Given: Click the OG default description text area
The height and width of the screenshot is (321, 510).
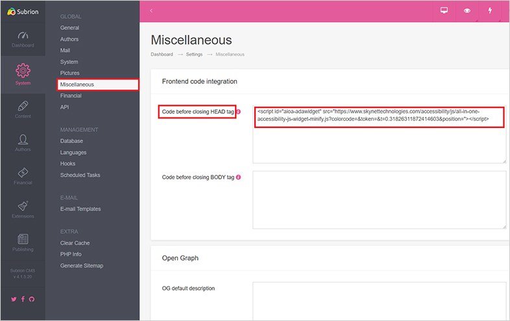Looking at the screenshot, I should [x=379, y=300].
